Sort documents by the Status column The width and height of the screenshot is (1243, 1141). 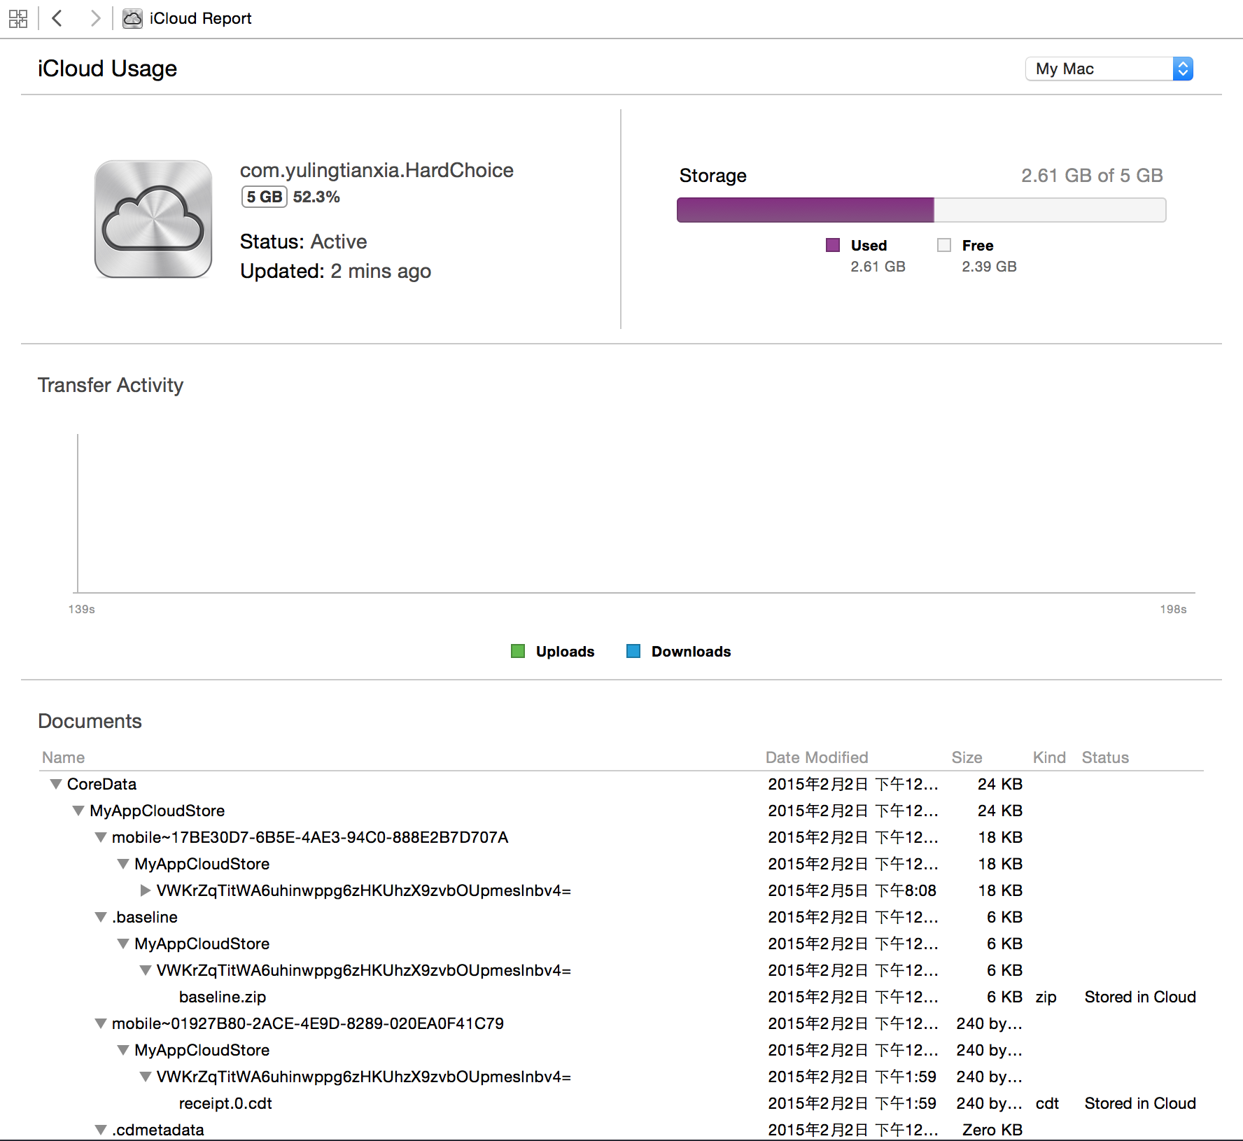pyautogui.click(x=1105, y=757)
